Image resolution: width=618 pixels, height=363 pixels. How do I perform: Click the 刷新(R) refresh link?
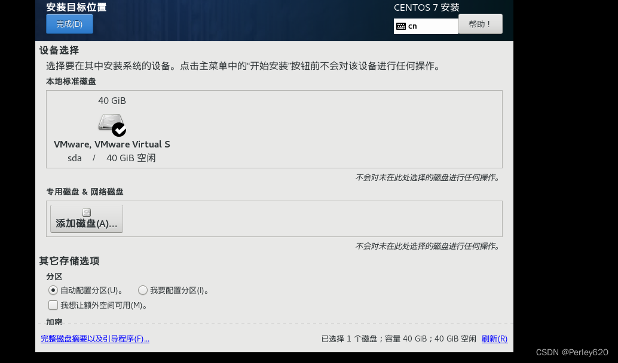click(x=494, y=339)
